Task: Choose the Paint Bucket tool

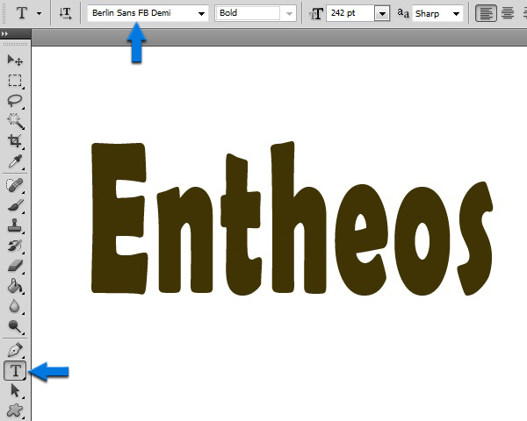Action: tap(15, 287)
